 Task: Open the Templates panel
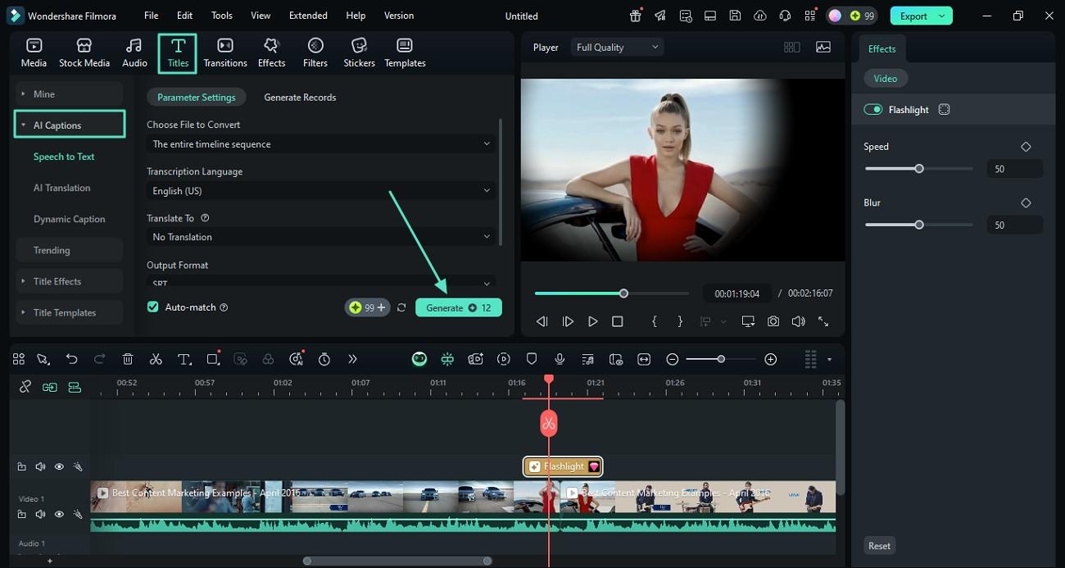[x=405, y=52]
